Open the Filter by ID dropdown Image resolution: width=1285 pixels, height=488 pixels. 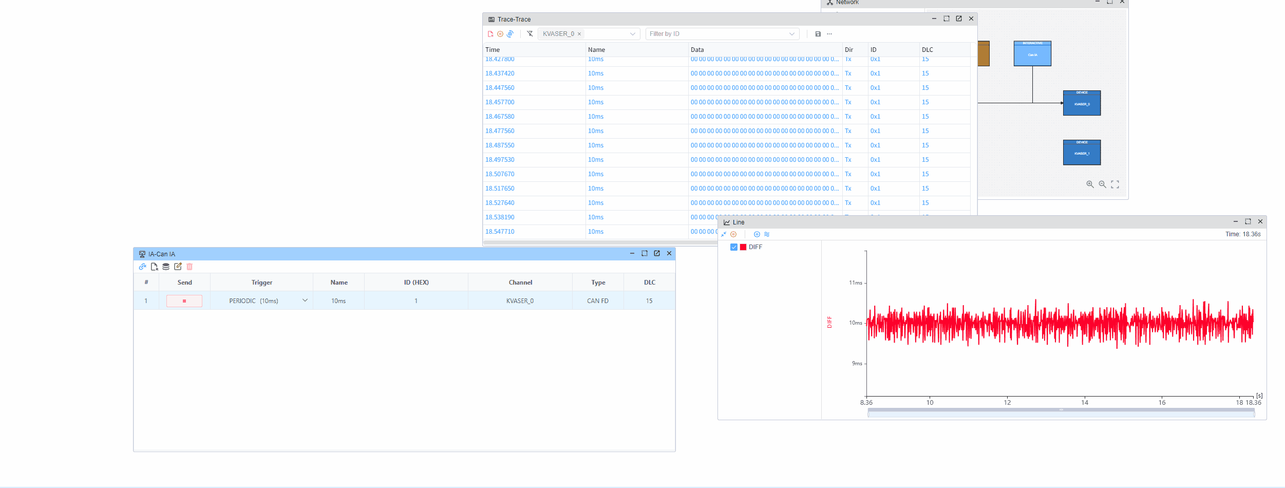click(x=792, y=34)
